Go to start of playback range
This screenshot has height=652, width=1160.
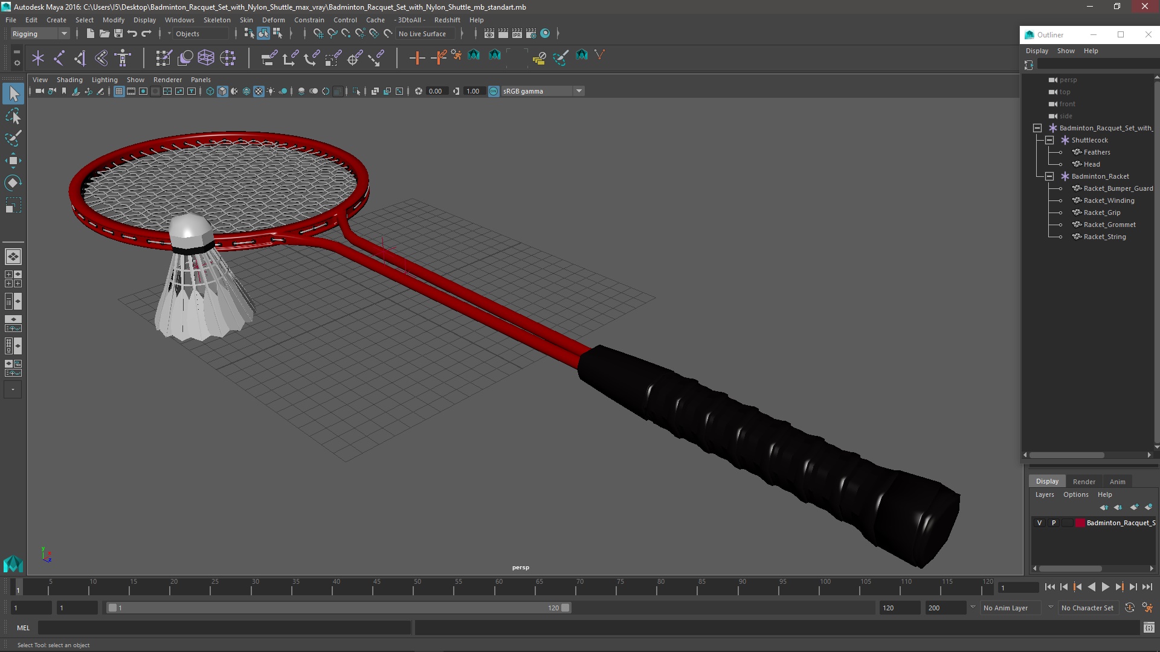1049,587
